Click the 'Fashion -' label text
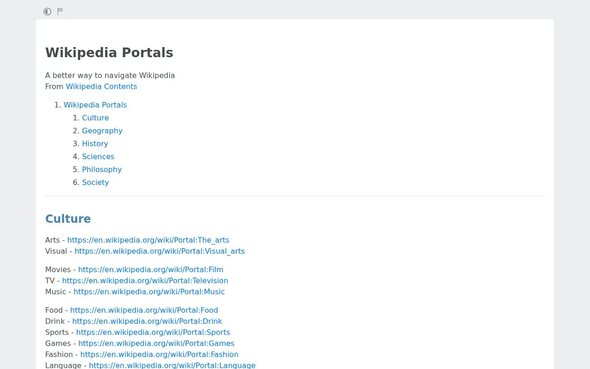This screenshot has height=369, width=590. [62, 354]
